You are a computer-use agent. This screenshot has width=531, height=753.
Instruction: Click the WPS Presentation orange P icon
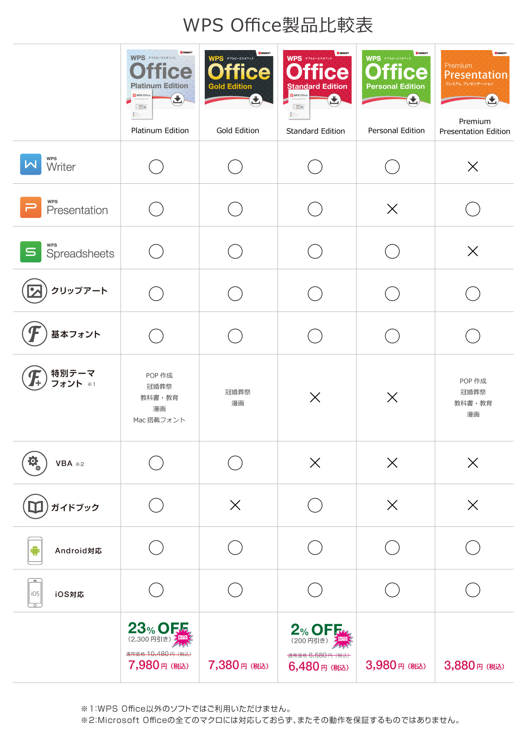click(30, 207)
